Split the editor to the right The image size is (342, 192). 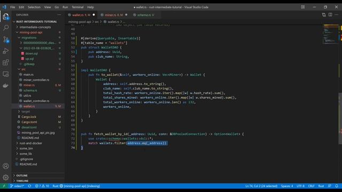[x=330, y=15]
